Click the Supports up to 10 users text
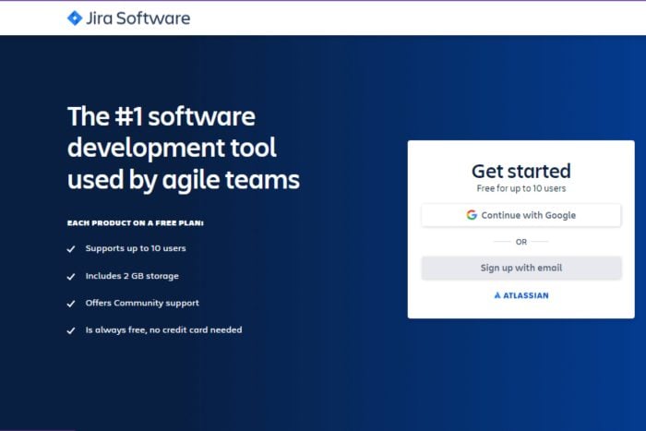The image size is (646, 431). (x=136, y=248)
